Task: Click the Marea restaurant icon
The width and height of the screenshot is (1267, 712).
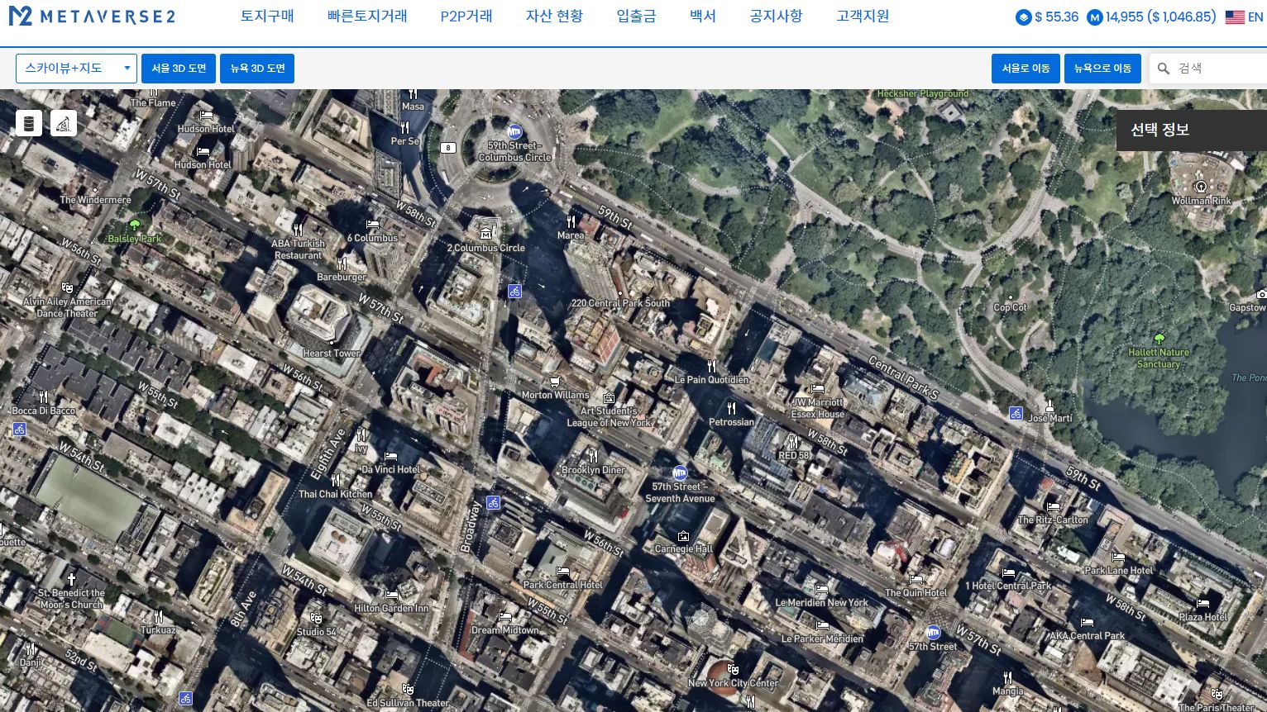Action: (571, 222)
